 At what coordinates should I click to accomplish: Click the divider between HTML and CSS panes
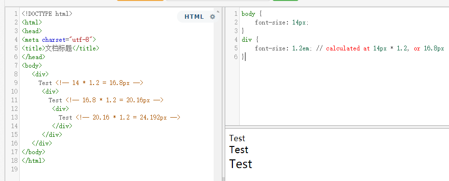(x=223, y=94)
